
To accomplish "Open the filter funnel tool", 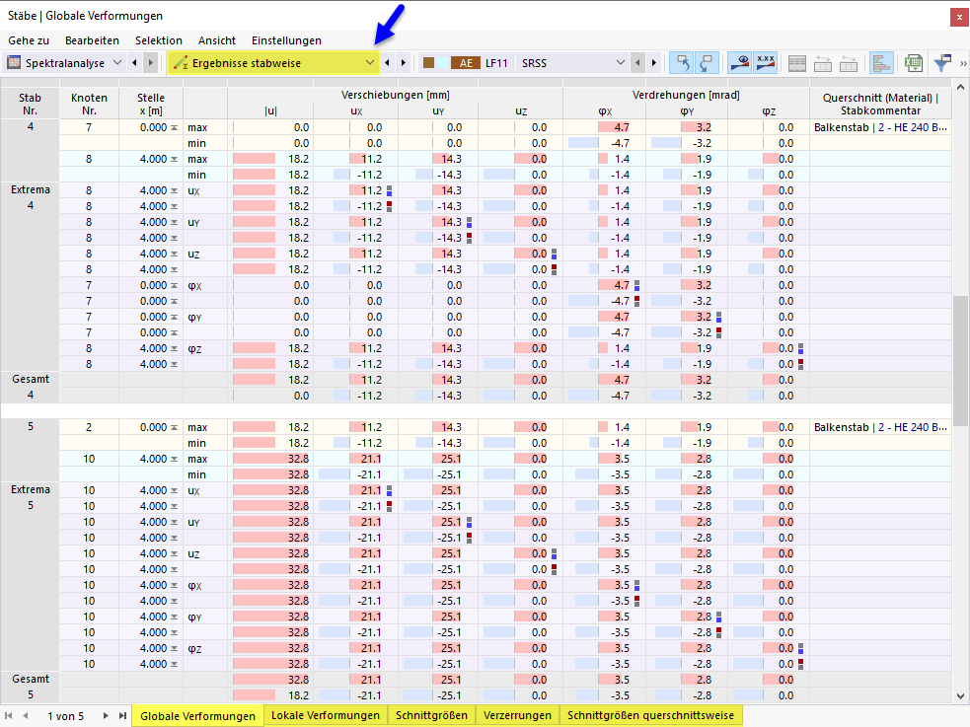I will [942, 63].
